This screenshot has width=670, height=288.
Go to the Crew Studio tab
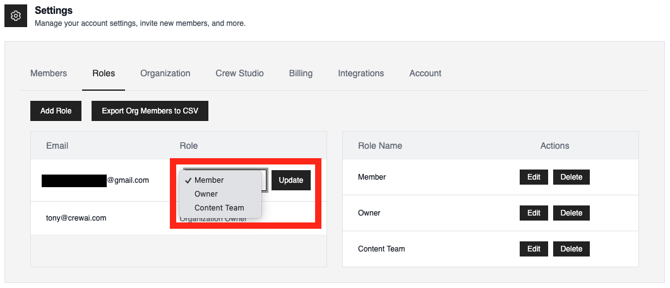coord(239,73)
